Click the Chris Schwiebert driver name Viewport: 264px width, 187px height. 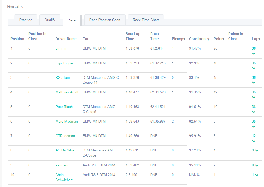point(64,177)
